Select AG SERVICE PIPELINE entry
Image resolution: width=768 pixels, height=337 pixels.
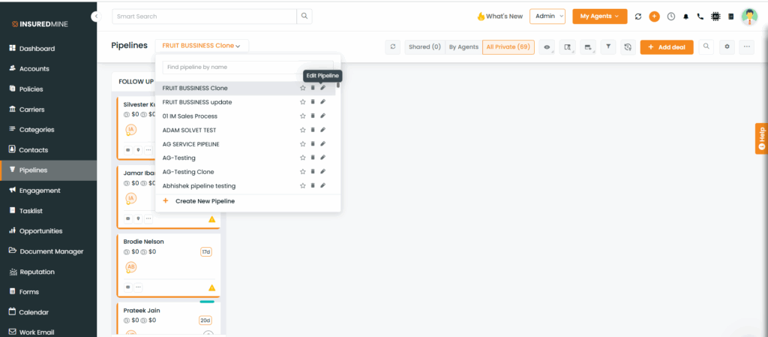click(191, 144)
